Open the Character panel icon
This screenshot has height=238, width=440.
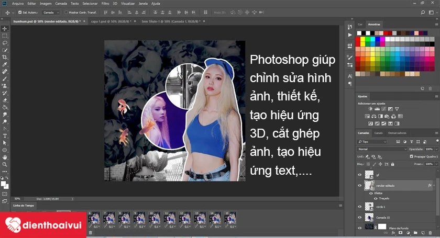[x=350, y=76]
